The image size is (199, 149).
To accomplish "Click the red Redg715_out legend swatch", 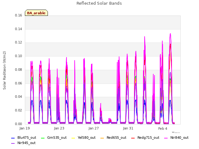I will (133, 138).
